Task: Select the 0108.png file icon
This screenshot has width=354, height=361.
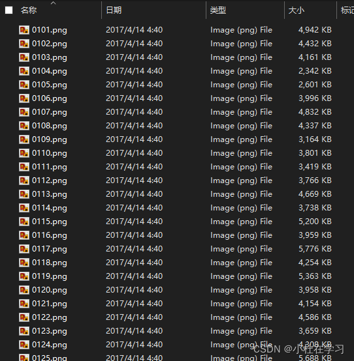Action: [x=24, y=126]
